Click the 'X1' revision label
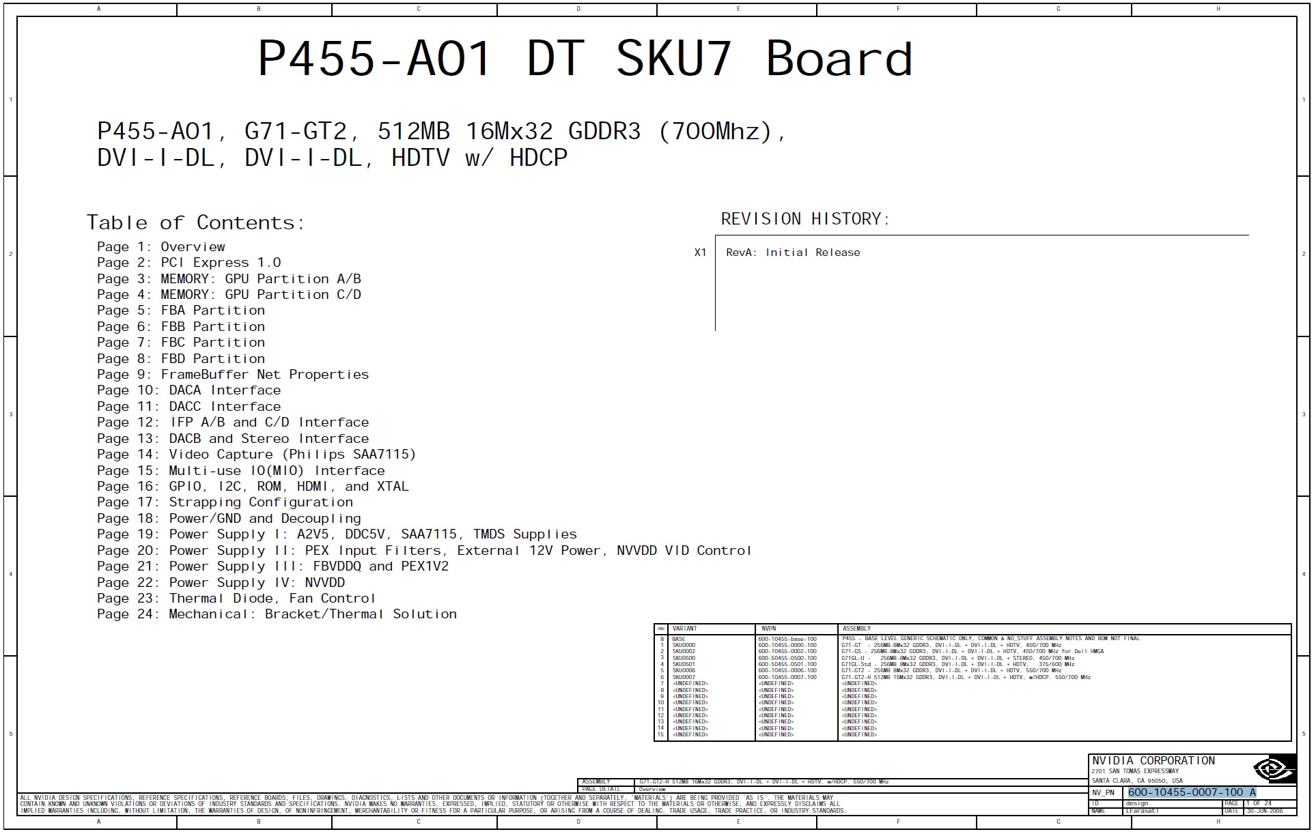 pyautogui.click(x=700, y=253)
